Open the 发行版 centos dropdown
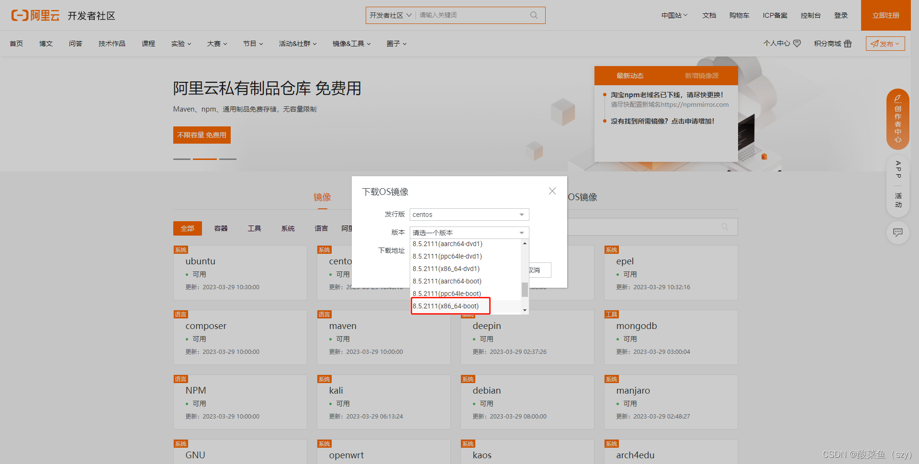The height and width of the screenshot is (464, 919). click(469, 215)
